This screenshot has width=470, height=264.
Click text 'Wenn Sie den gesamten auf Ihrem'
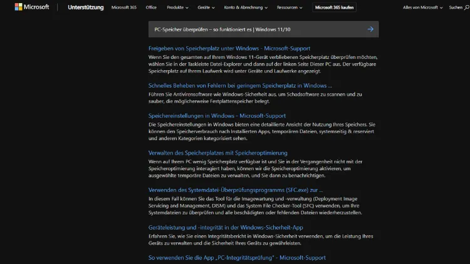coord(187,57)
